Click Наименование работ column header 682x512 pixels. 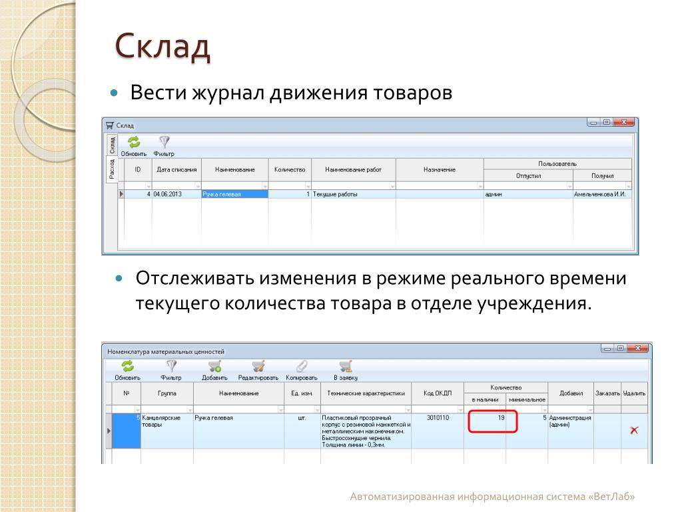[x=354, y=170]
